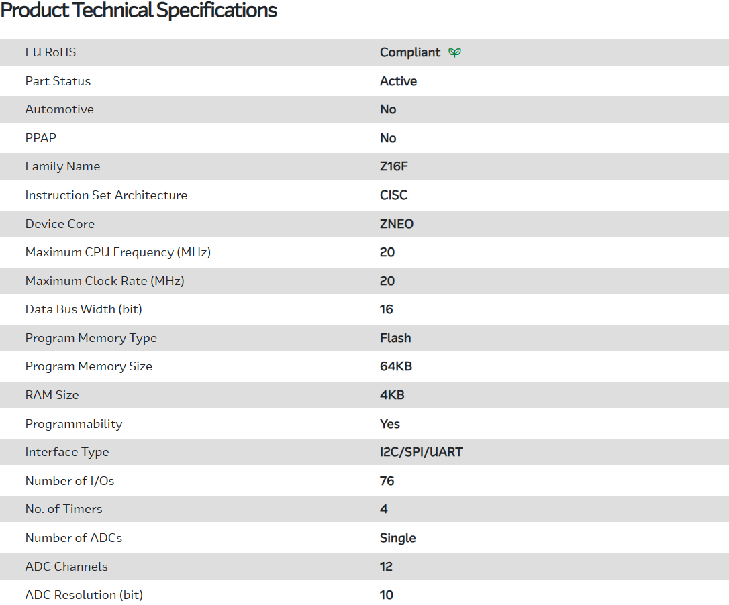Click the Part Status Active value
The width and height of the screenshot is (729, 605).
[x=398, y=81]
